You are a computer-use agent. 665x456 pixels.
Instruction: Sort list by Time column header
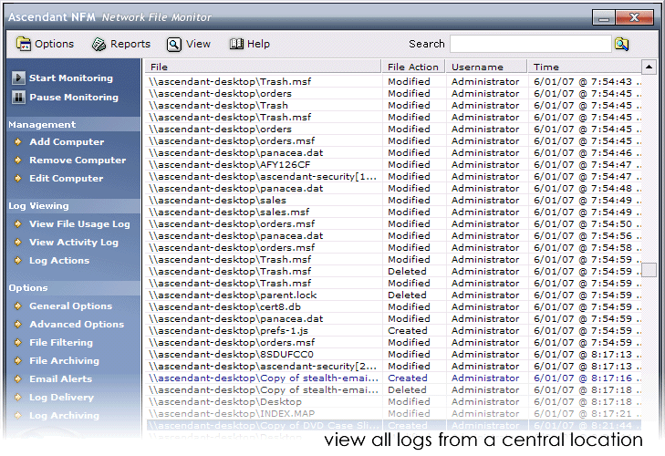point(546,67)
